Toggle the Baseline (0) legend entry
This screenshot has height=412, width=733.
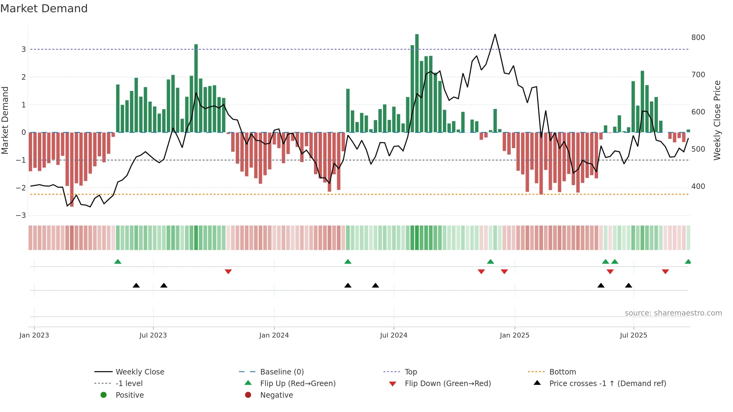(271, 372)
